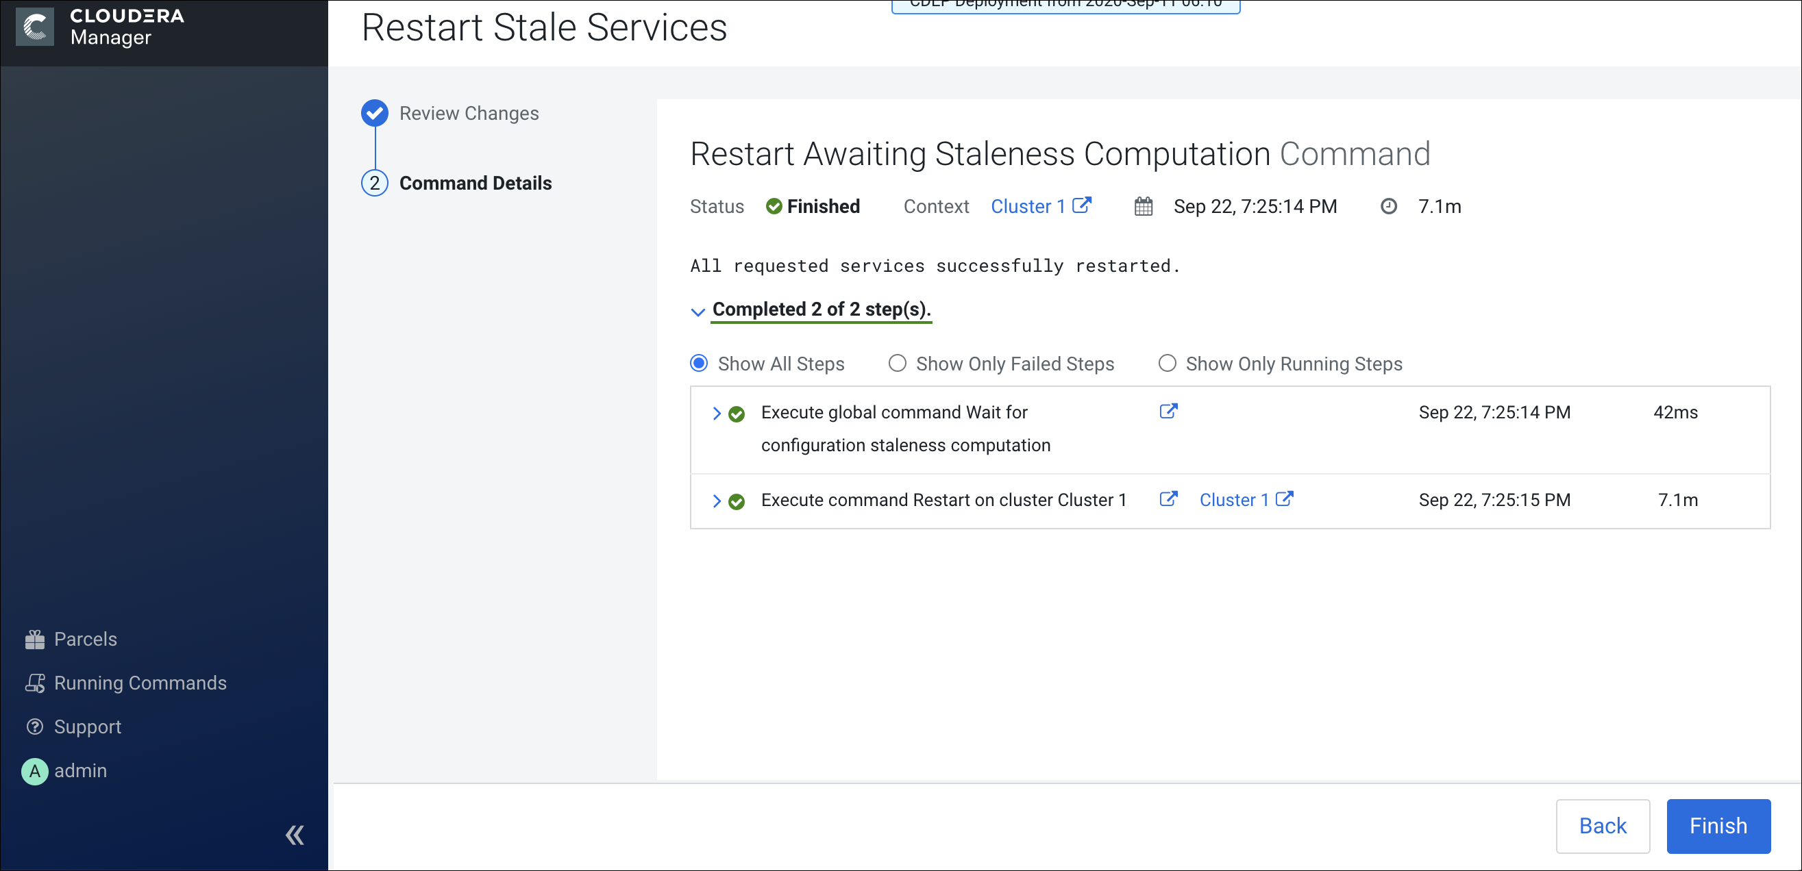Open external link for staleness computation step
This screenshot has width=1802, height=871.
click(x=1168, y=411)
